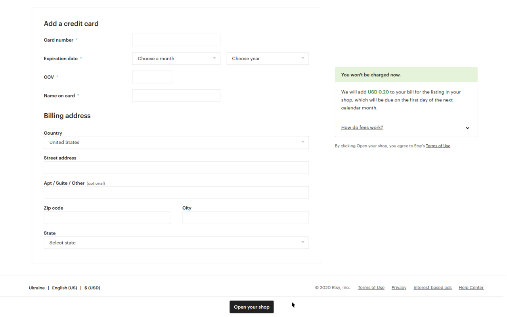507x317 pixels.
Task: Click the 'Card number' label
Action: 59,40
